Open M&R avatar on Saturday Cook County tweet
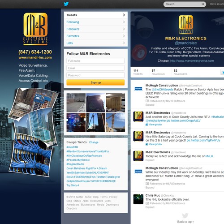This screenshot has height=224, width=224. coord(138,136)
